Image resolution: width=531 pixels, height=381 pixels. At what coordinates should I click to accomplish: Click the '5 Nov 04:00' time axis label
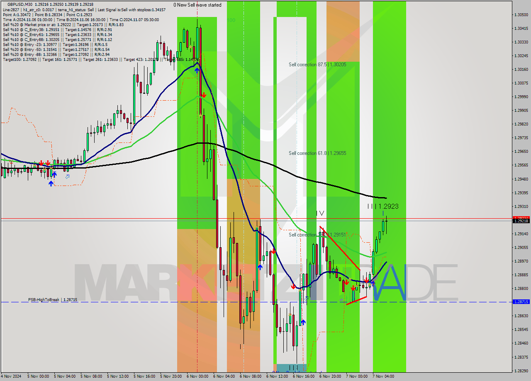(65, 376)
